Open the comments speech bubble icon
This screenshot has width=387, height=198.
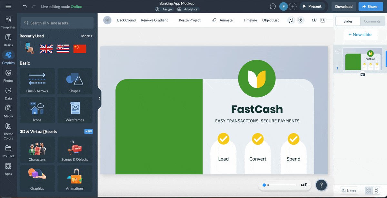coord(273,6)
